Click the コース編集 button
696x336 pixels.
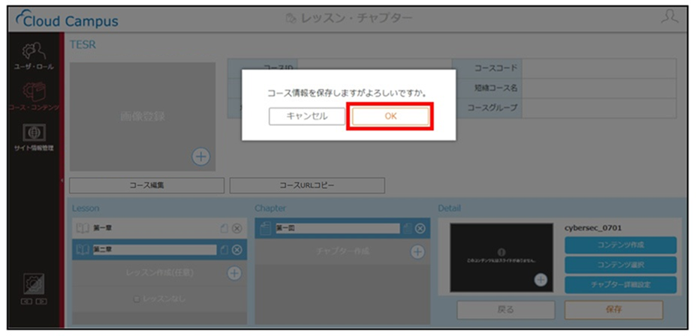(x=146, y=186)
